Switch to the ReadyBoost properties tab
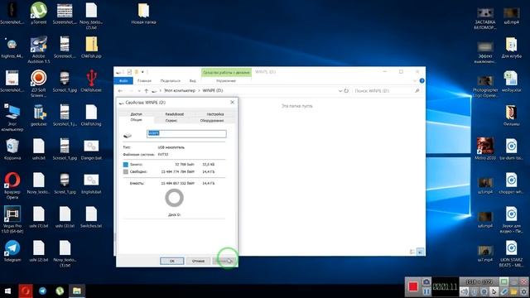The image size is (530, 298). point(175,114)
